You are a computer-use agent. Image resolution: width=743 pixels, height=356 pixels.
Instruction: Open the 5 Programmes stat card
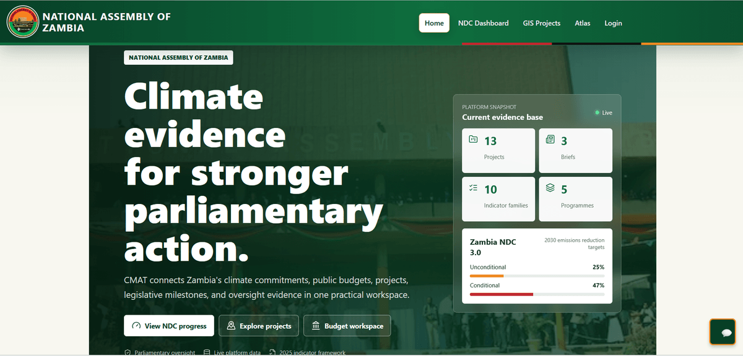[x=575, y=199]
